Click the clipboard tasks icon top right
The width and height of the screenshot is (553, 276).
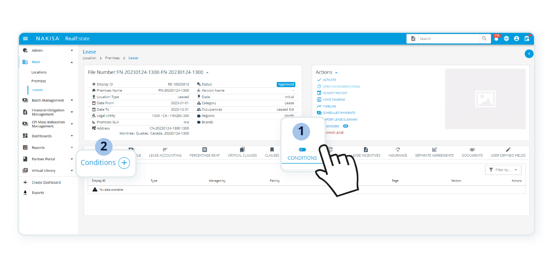pyautogui.click(x=527, y=39)
